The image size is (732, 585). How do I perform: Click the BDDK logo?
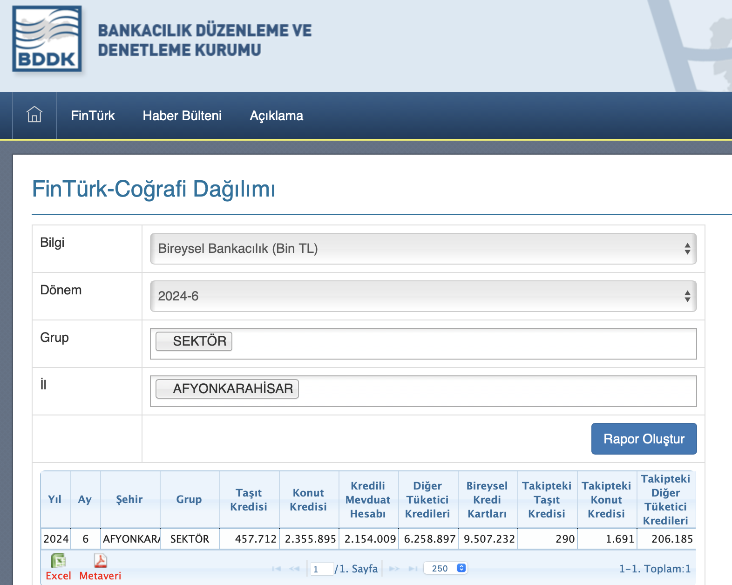click(x=47, y=39)
